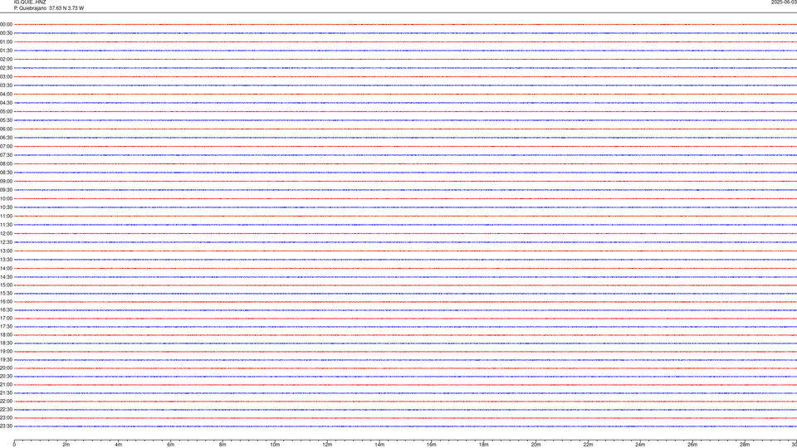The height and width of the screenshot is (448, 797).
Task: Click the '12:00' row time label
Action: coord(6,234)
